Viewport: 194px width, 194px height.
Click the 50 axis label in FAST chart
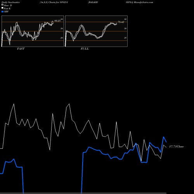coord(62,28)
